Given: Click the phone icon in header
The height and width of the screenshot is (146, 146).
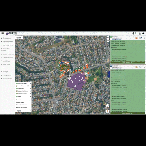Looking at the screenshot, I should [x=137, y=33].
